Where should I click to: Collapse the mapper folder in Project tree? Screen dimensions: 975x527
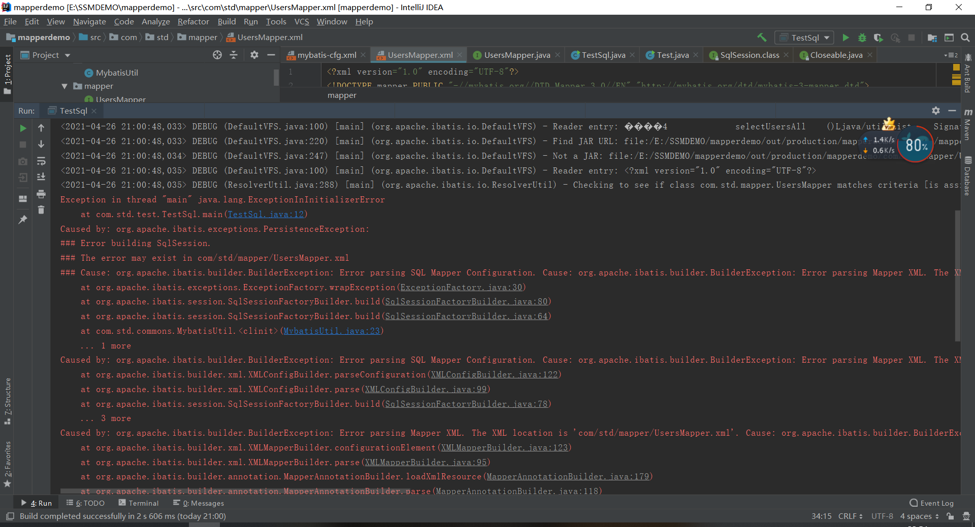pos(64,86)
